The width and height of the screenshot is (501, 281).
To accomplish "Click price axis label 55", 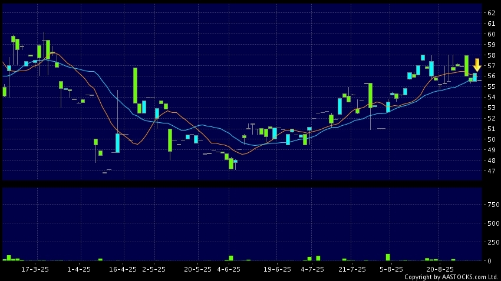I will 492,86.
